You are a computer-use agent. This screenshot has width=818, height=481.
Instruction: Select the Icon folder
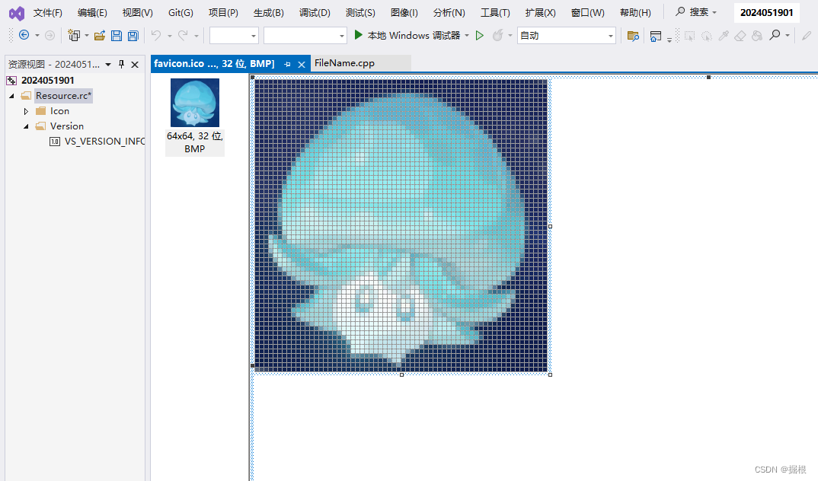pos(59,111)
